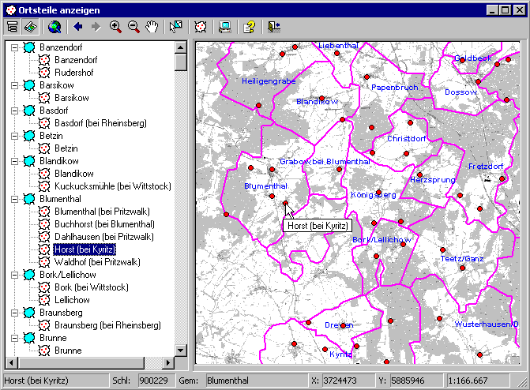Screen dimensions: 530x390
Task: Click the help question mark icon
Action: tap(250, 27)
